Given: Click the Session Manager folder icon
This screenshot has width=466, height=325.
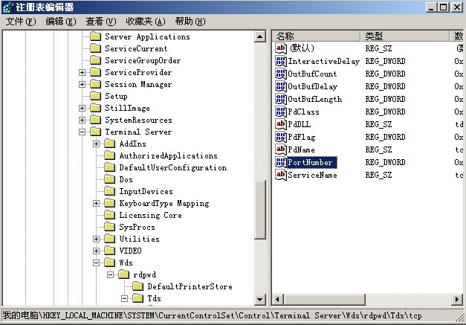Looking at the screenshot, I should click(x=95, y=84).
